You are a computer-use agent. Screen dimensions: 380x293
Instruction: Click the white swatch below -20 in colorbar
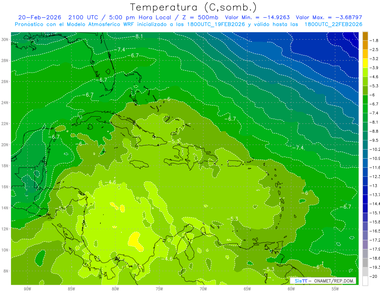click(365, 281)
